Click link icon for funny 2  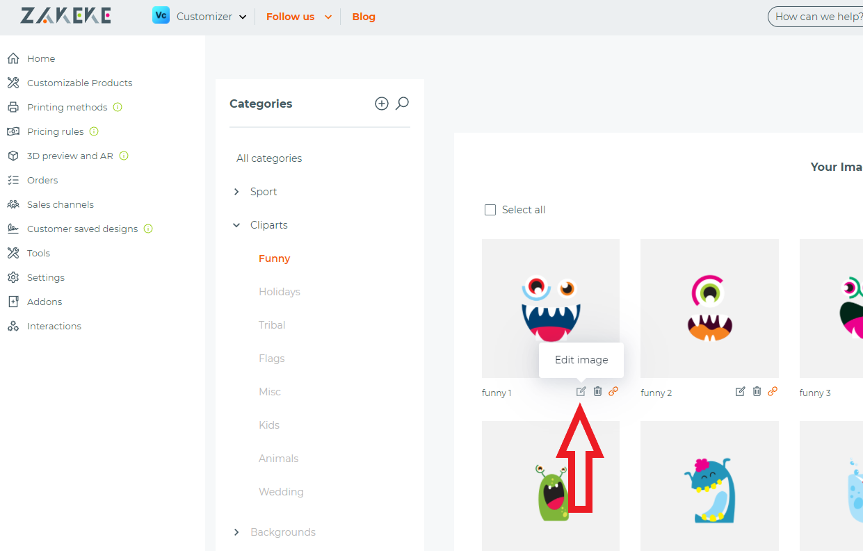point(773,392)
